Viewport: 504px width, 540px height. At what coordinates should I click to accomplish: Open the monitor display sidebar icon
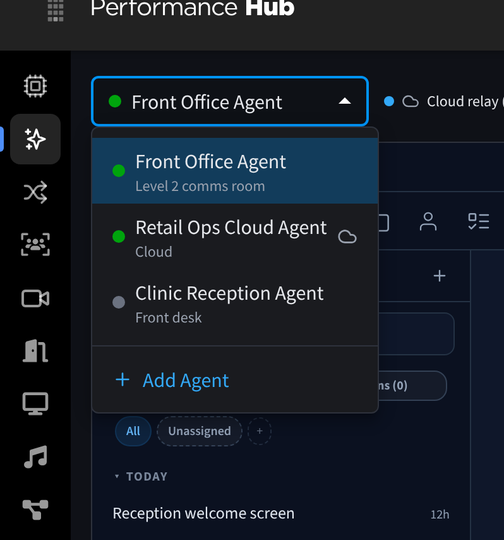[35, 403]
